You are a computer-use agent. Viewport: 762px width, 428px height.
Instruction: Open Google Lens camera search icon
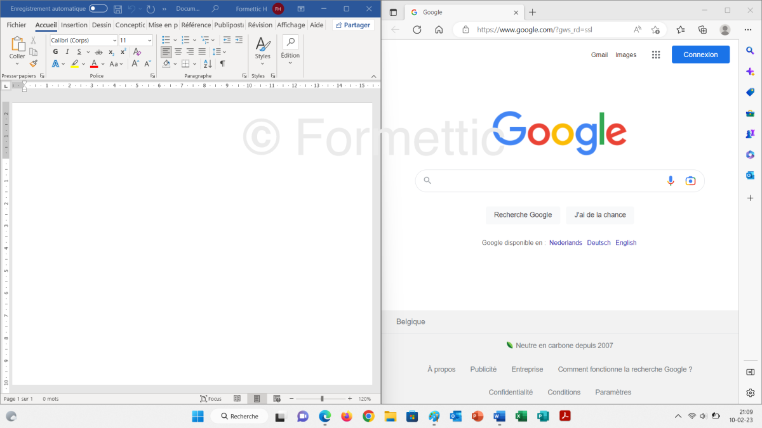click(690, 181)
